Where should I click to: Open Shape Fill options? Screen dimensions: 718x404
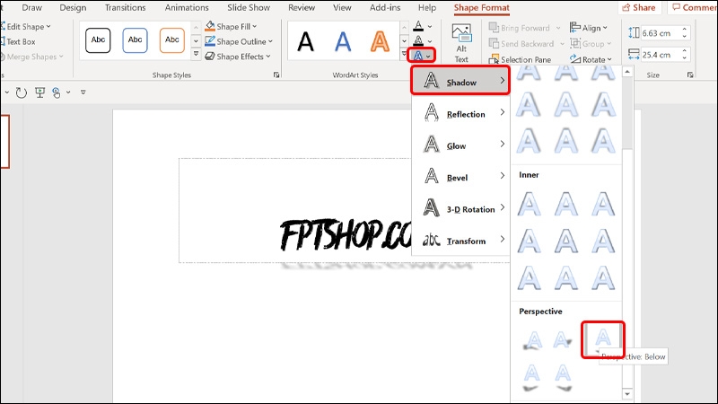click(x=231, y=27)
